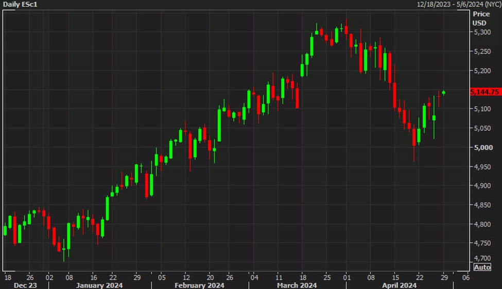The image size is (502, 289).
Task: Click the 15 date tick in April
Action: tap(396, 278)
